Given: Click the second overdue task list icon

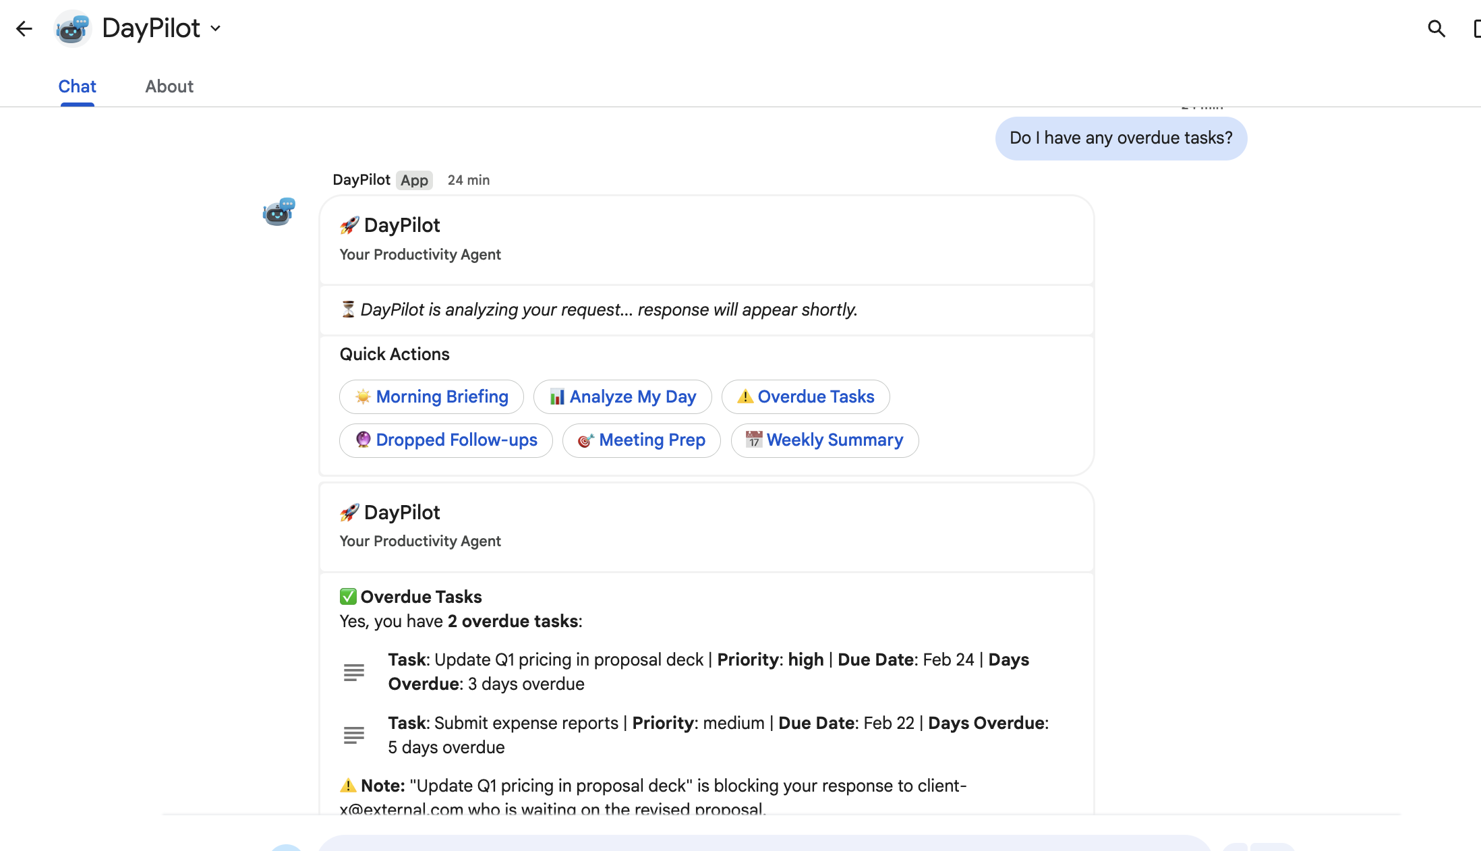Looking at the screenshot, I should (x=354, y=734).
